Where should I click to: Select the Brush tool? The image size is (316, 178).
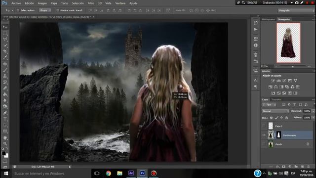click(x=5, y=70)
